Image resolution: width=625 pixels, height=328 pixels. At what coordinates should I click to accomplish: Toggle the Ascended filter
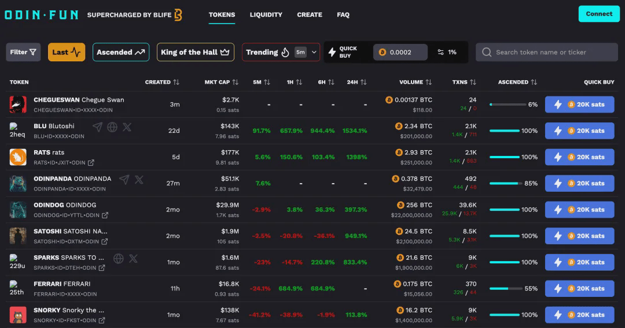120,52
